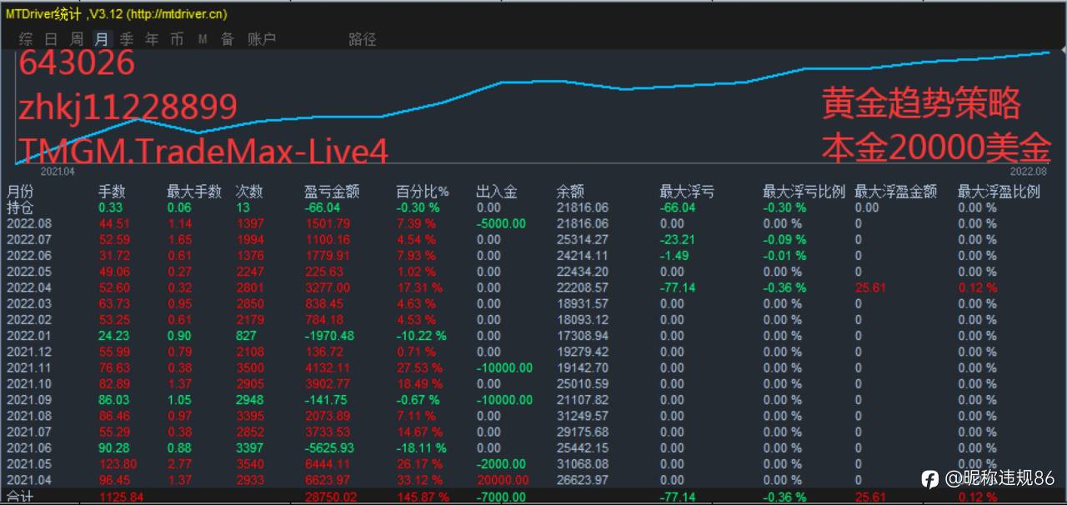This screenshot has height=505, width=1067.
Task: Click the 余额 column header
Action: (x=570, y=192)
